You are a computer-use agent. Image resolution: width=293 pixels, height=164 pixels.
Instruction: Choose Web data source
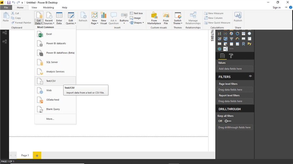click(55, 90)
